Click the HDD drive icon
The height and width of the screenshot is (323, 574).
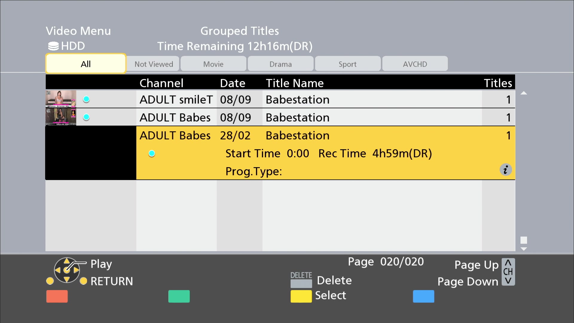pos(54,46)
